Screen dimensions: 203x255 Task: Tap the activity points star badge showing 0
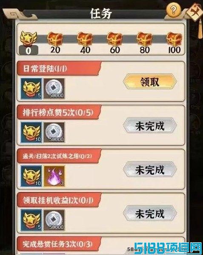click(x=29, y=42)
